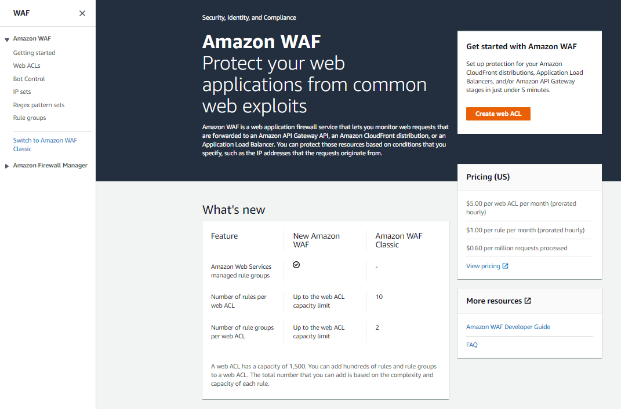The image size is (621, 409).
Task: Click Create web ACL
Action: tap(498, 114)
